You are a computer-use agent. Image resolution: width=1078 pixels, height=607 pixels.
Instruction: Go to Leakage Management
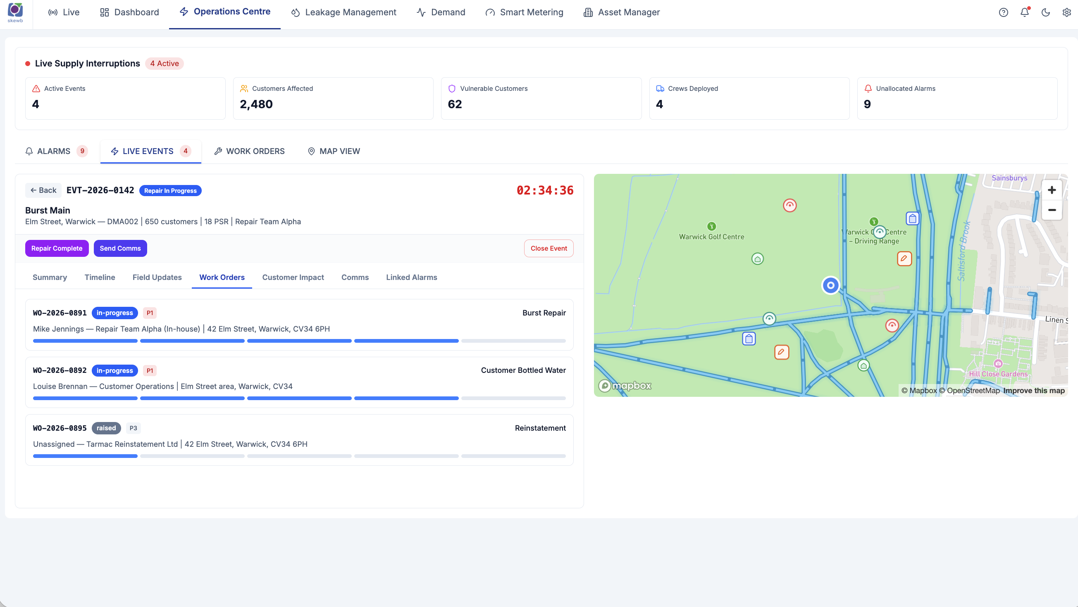[343, 12]
